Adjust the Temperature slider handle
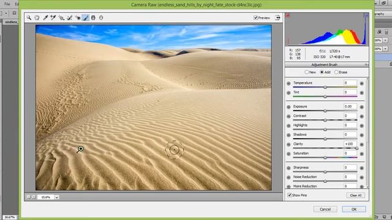The image size is (392, 220). point(325,87)
